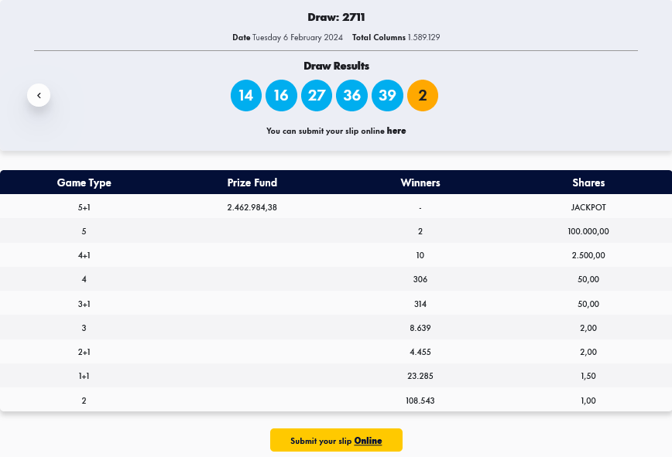Click the 108.543 winners count
The height and width of the screenshot is (457, 672).
pos(420,401)
